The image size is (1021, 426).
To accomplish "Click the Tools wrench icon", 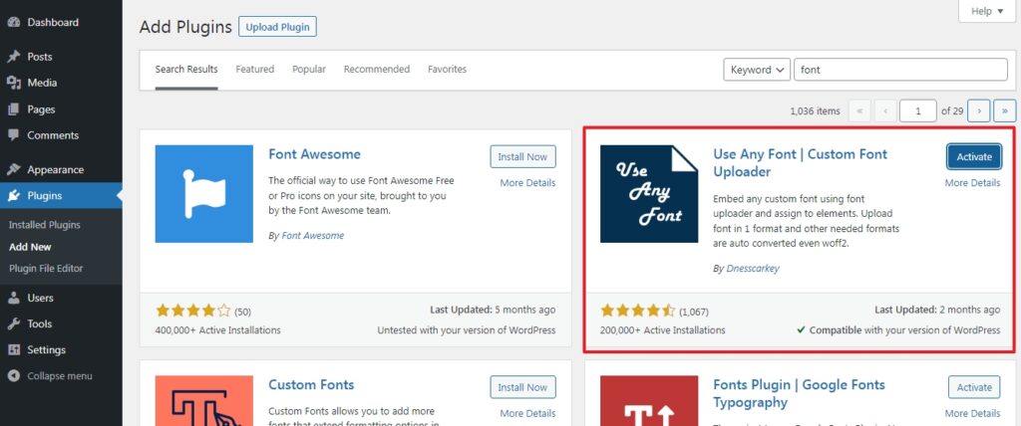I will coord(14,323).
